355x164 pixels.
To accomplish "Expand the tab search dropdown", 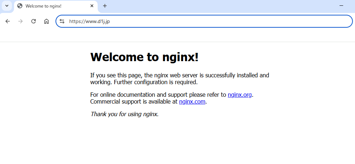I will [x=6, y=6].
